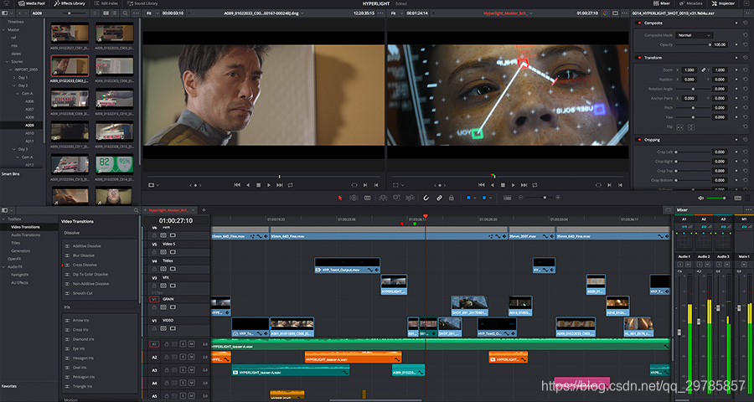Select Titles in the Toolbox
Screen dimensions: 754x402
(16, 243)
